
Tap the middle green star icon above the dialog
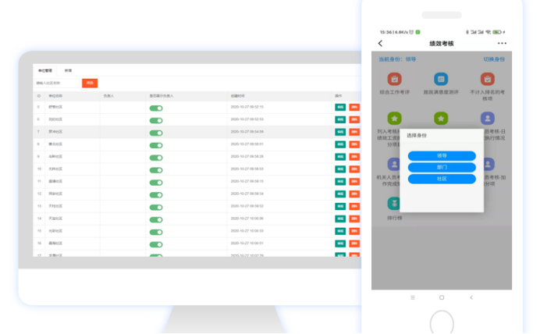pos(441,119)
